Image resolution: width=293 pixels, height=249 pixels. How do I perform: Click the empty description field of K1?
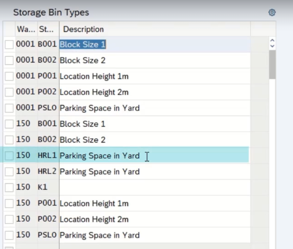(x=155, y=188)
